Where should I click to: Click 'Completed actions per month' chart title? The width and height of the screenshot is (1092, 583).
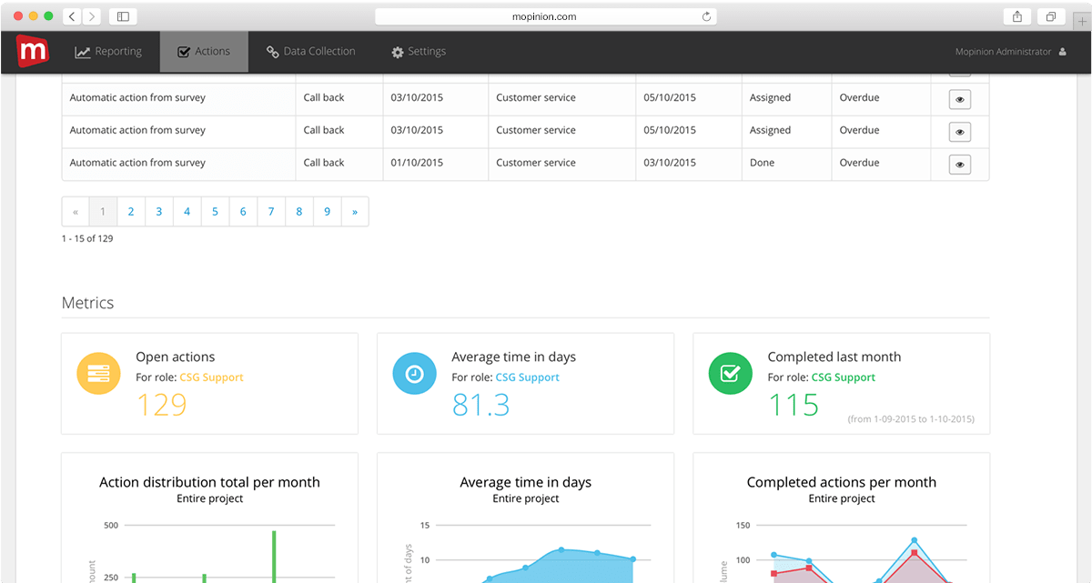point(841,482)
